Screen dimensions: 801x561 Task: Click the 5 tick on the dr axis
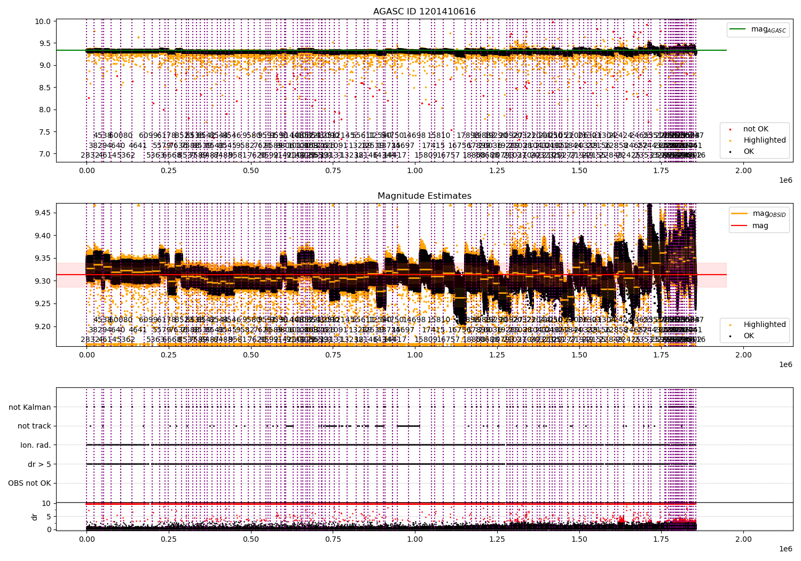(49, 517)
